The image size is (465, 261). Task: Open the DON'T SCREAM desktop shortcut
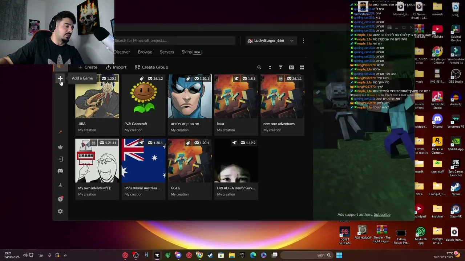[345, 236]
